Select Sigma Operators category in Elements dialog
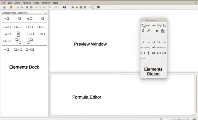198x120 pixels. coord(164,25)
